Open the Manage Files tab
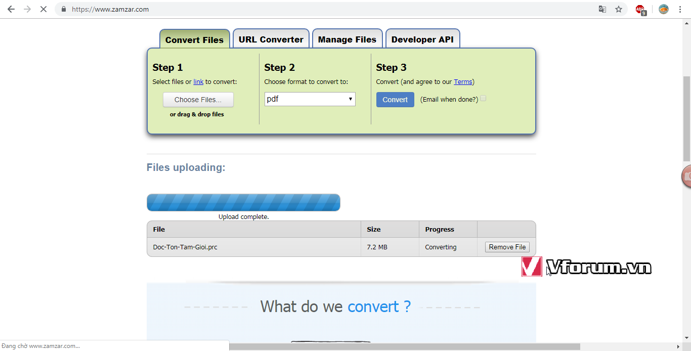The height and width of the screenshot is (351, 691). click(x=347, y=39)
